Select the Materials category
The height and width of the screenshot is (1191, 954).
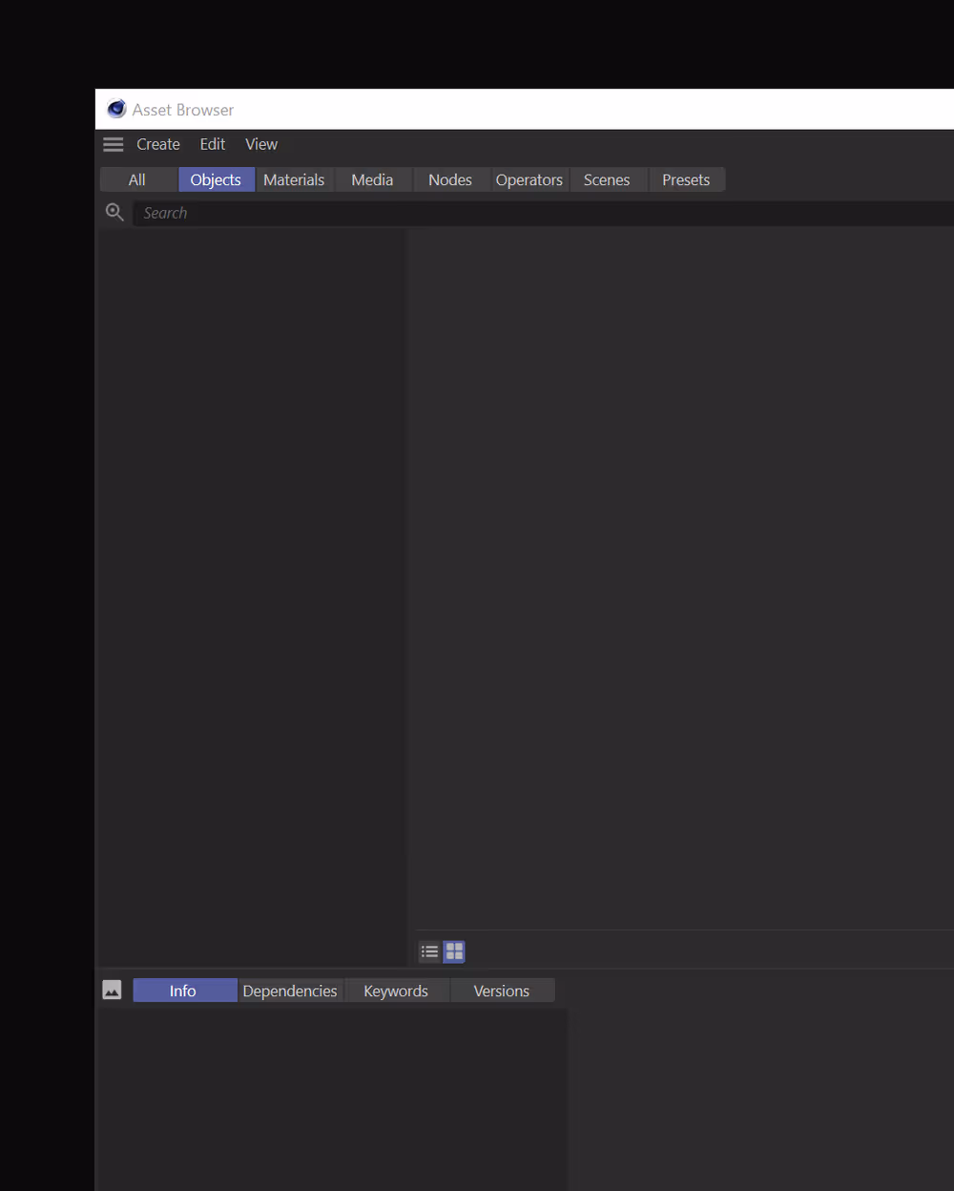tap(294, 179)
